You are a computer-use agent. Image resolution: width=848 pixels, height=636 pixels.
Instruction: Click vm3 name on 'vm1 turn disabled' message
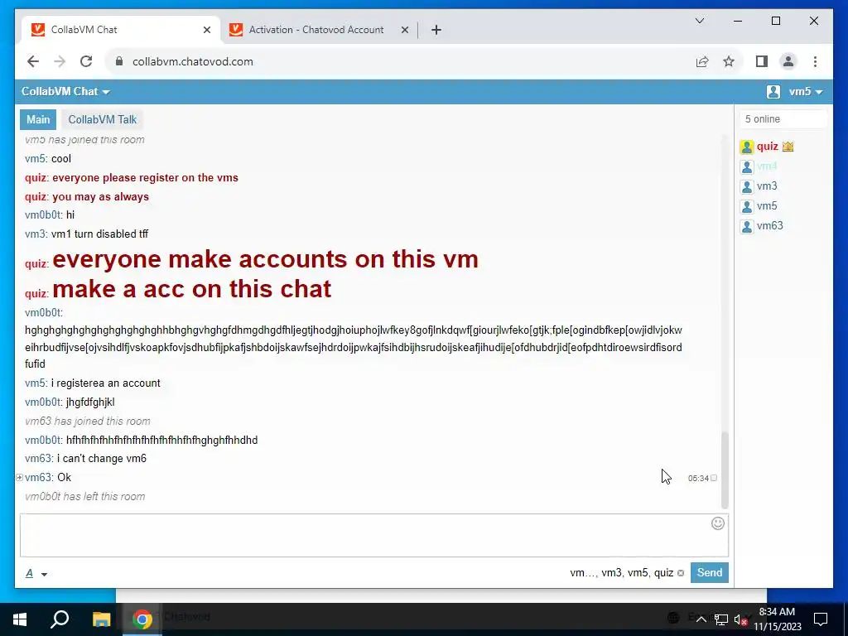[35, 234]
